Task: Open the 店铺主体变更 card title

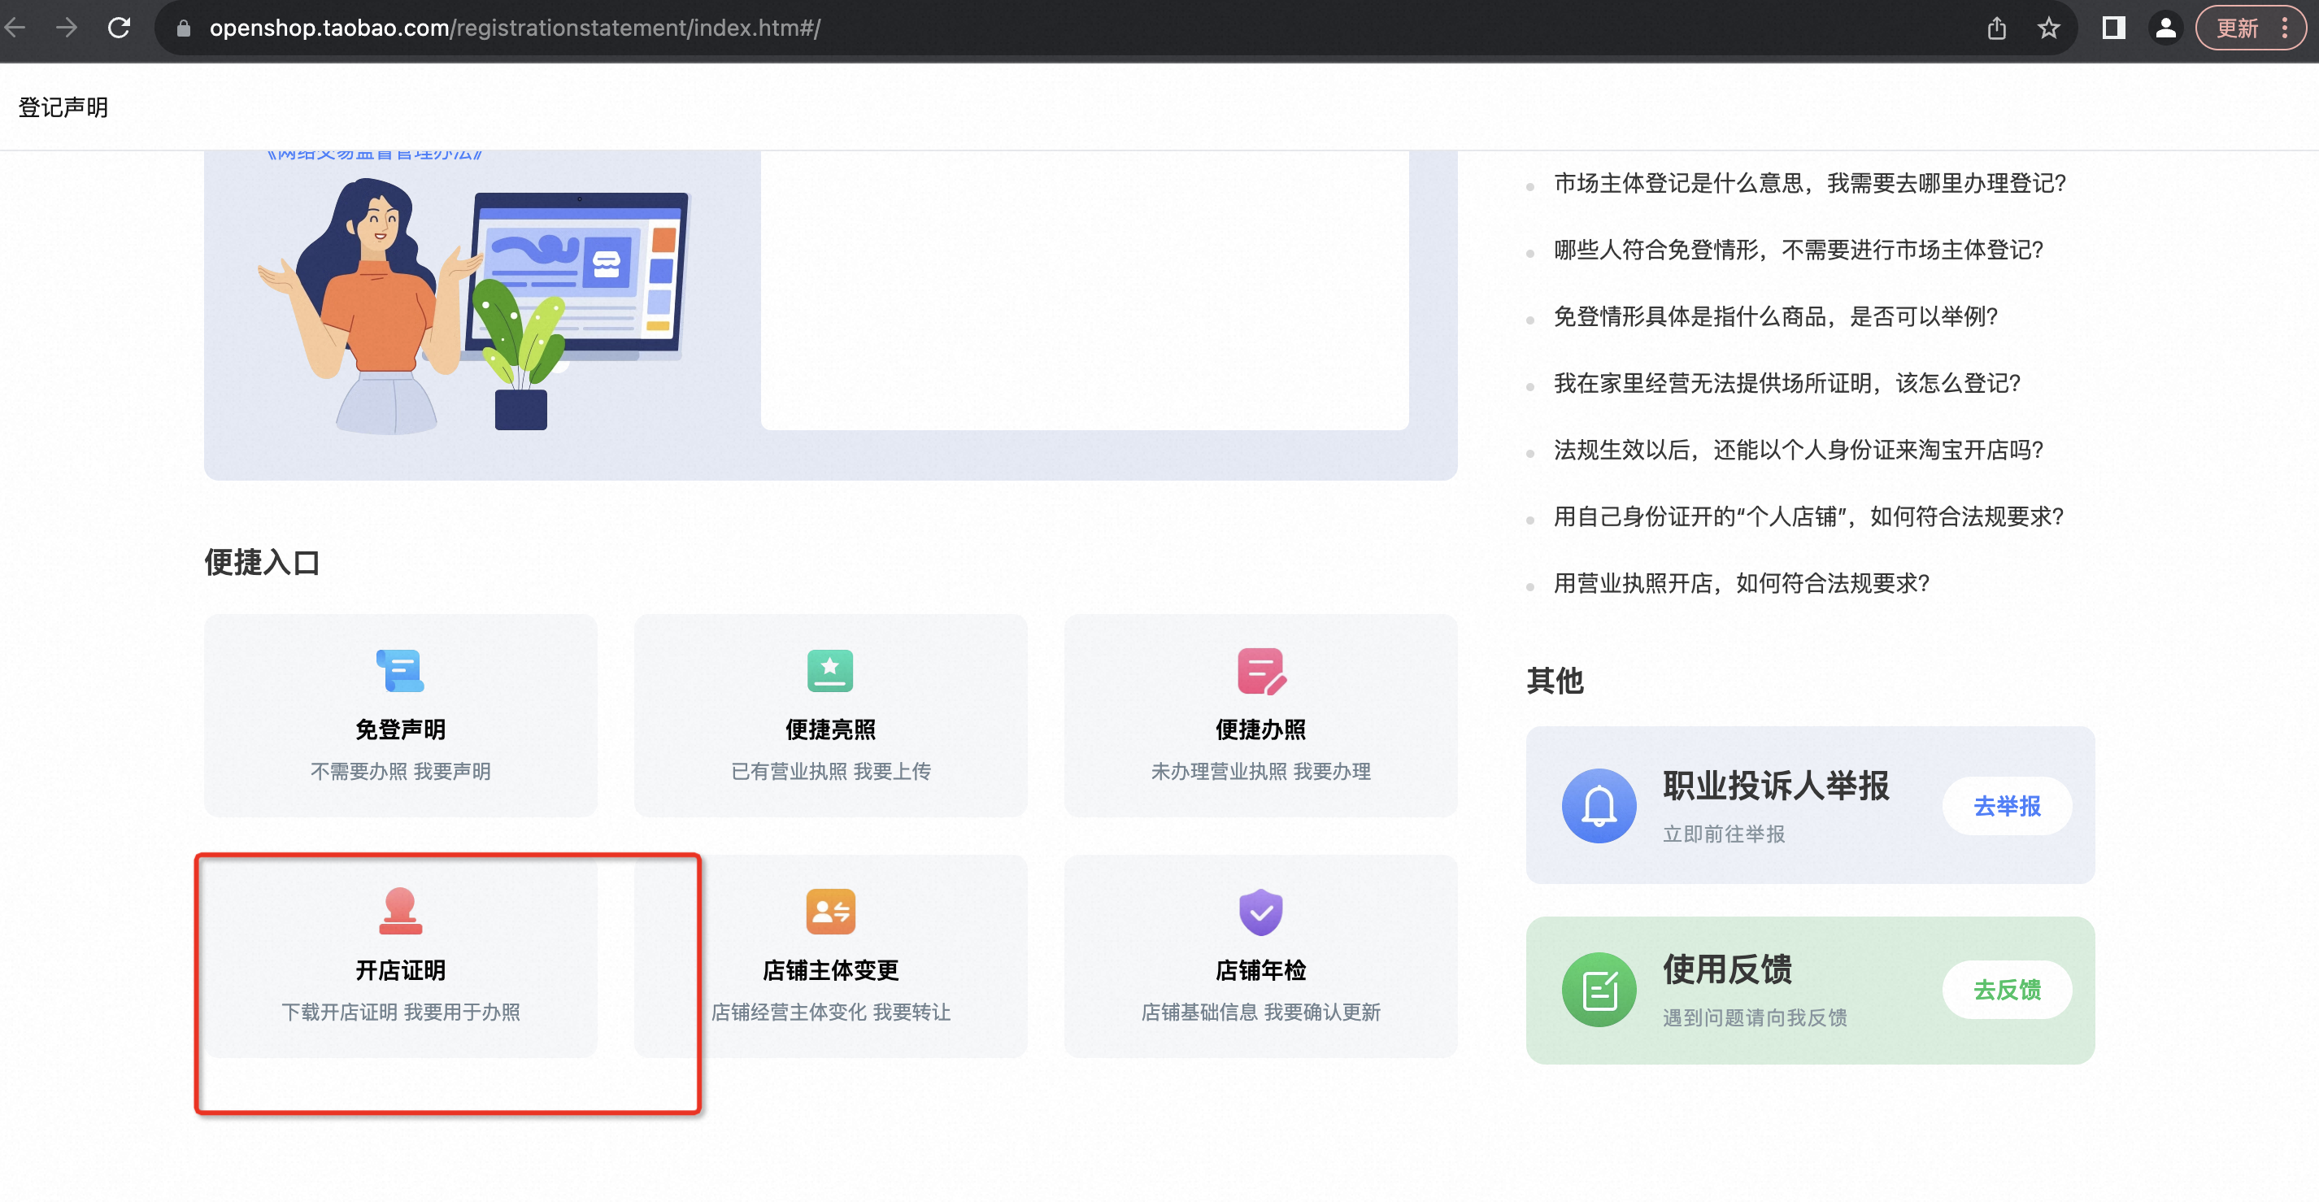Action: tap(830, 969)
